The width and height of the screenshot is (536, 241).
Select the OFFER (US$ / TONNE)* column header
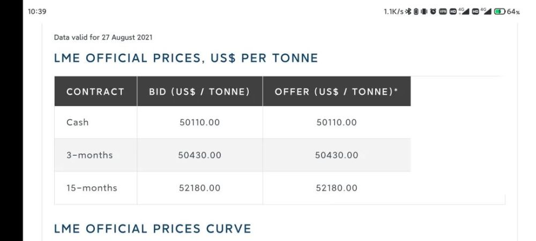coord(337,92)
